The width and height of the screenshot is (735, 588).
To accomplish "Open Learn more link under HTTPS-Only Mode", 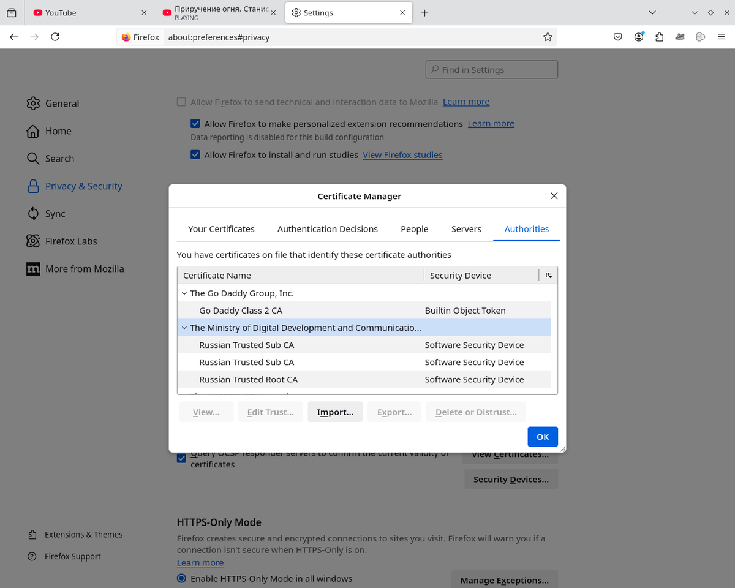I will pos(200,563).
